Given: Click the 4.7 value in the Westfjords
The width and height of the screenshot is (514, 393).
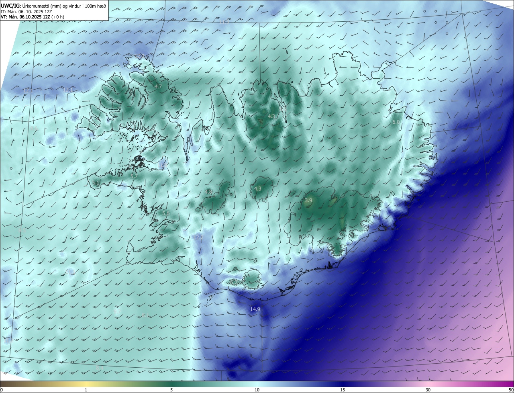Looking at the screenshot, I should pyautogui.click(x=158, y=86).
